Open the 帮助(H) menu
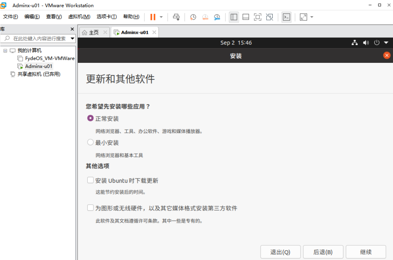This screenshot has width=393, height=260. pyautogui.click(x=131, y=17)
